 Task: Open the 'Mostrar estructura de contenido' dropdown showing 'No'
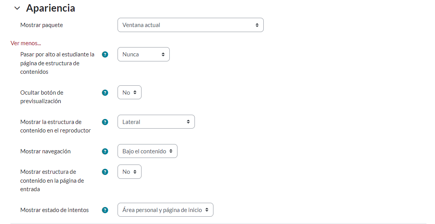pos(129,171)
